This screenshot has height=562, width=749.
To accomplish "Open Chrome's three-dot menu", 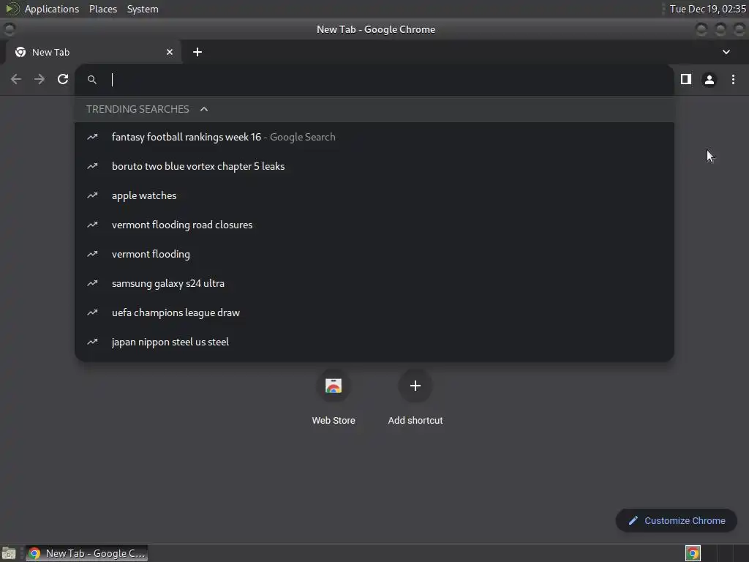I will (x=733, y=79).
